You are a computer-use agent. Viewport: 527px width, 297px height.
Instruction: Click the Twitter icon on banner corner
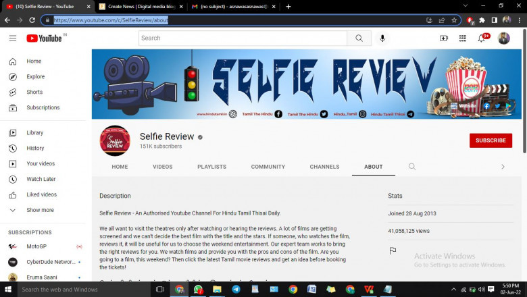497,106
